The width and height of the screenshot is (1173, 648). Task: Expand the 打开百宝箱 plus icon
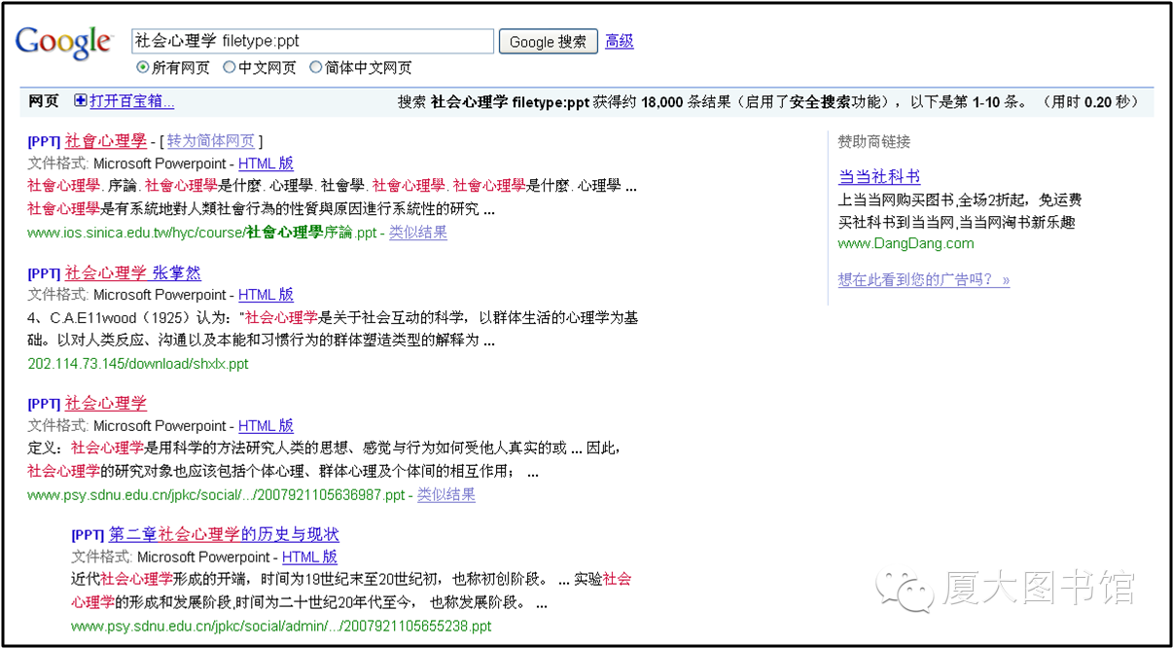(x=81, y=101)
